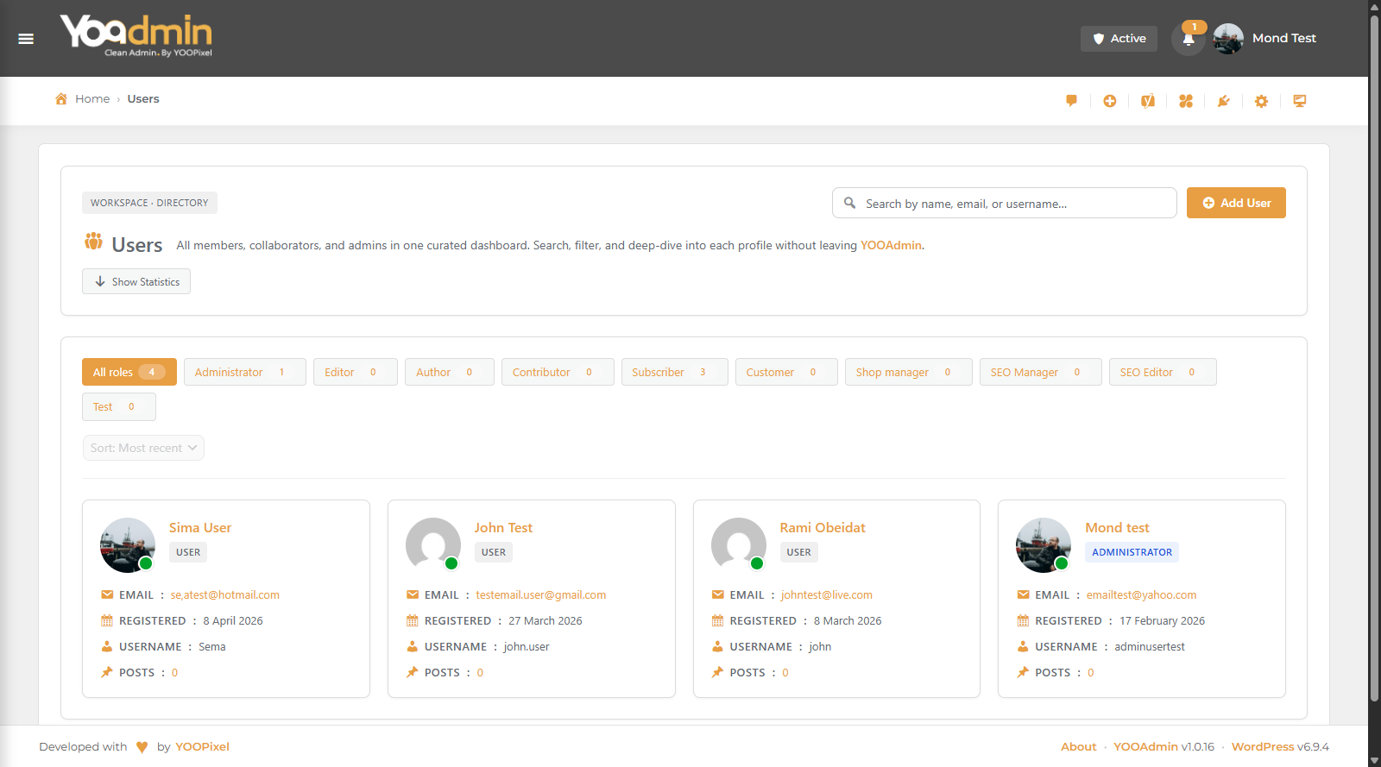Filter by Customer role
This screenshot has width=1381, height=767.
(786, 372)
